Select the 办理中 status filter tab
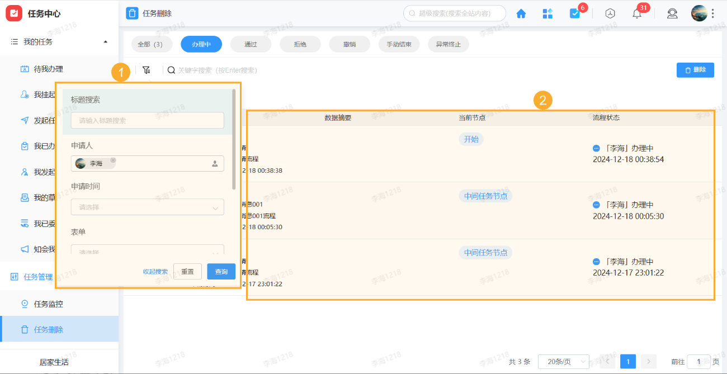Screen dimensions: 727x374 201,44
